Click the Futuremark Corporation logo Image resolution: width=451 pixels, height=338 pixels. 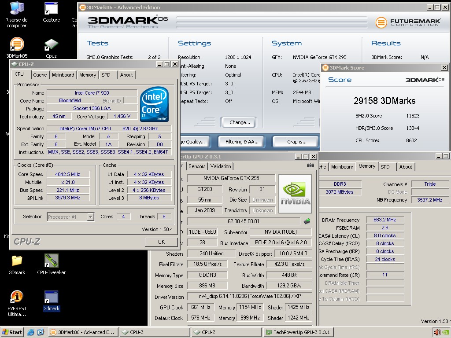pos(407,22)
